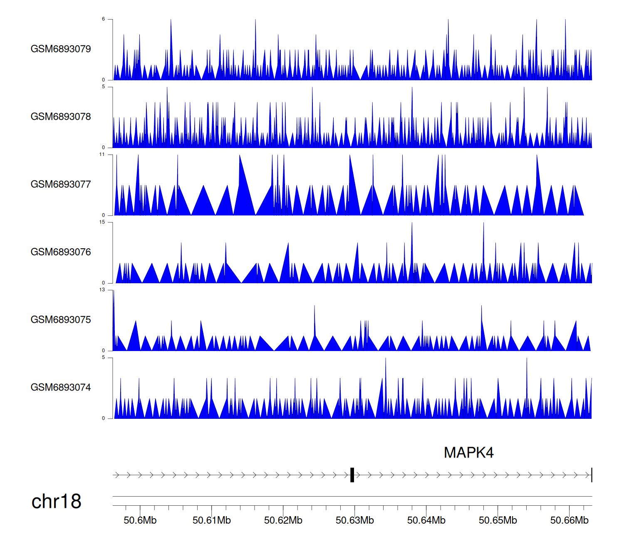Select the 50.64Mb axis label
624x549 pixels.
tap(426, 520)
